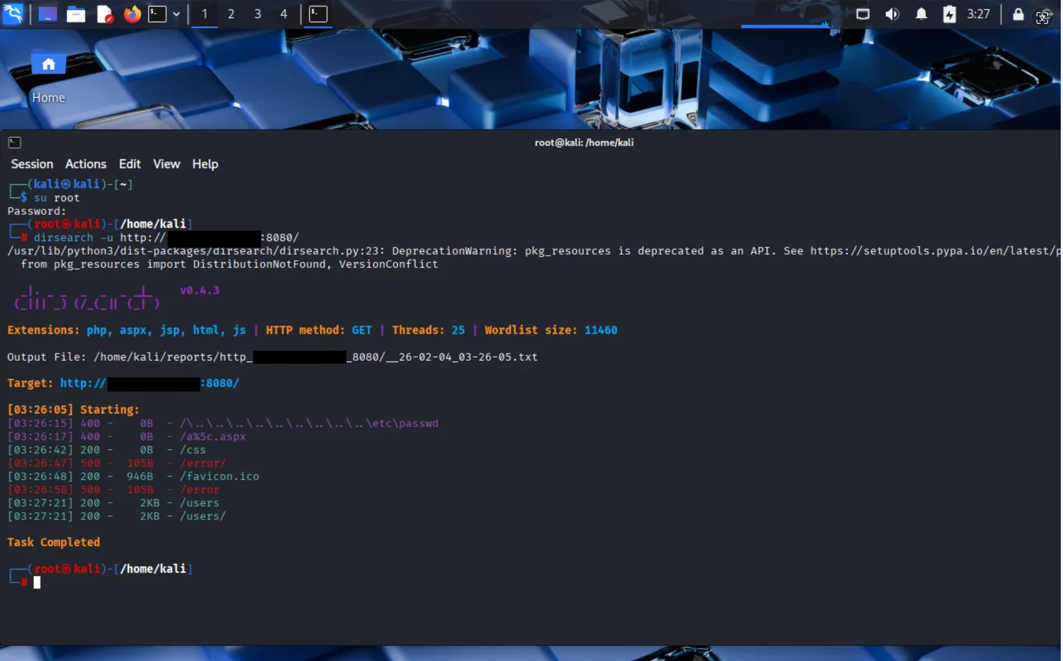Click the /error result at 03:26:58
Image resolution: width=1063 pixels, height=661 pixels.
coord(114,490)
